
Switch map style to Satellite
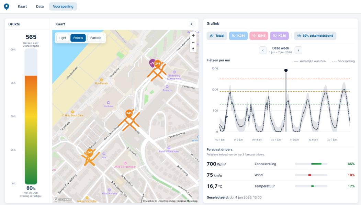(95, 38)
